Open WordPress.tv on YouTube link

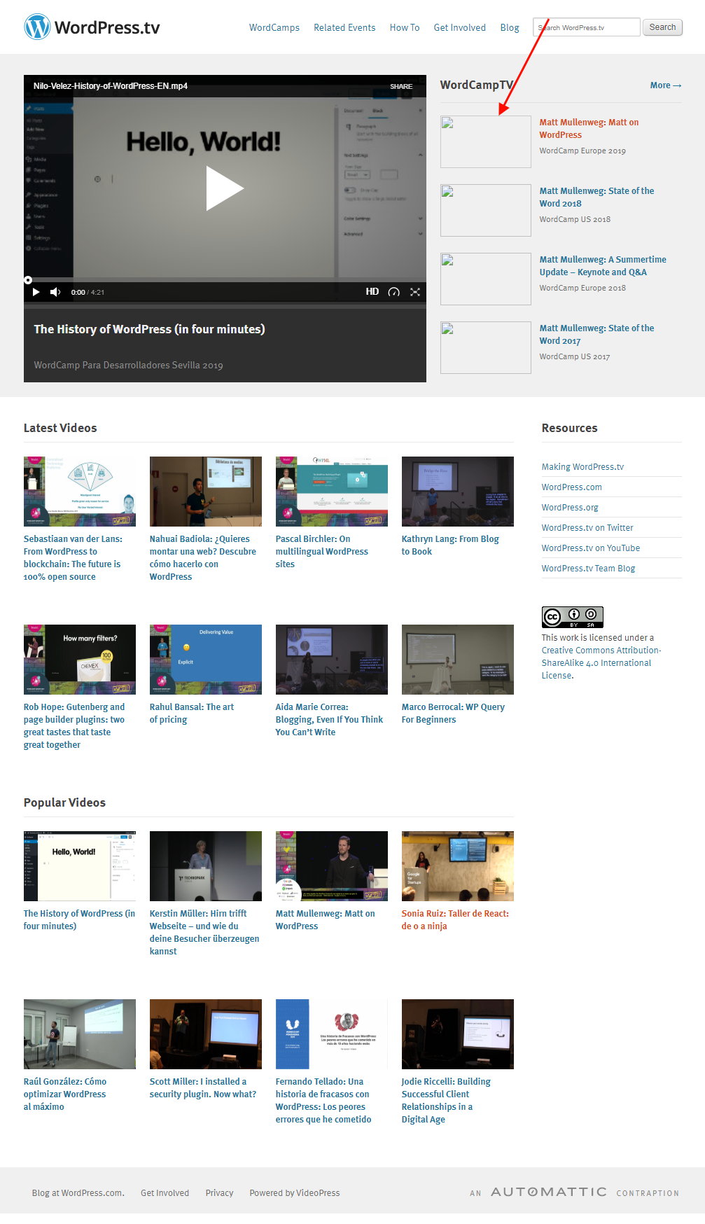tap(591, 548)
